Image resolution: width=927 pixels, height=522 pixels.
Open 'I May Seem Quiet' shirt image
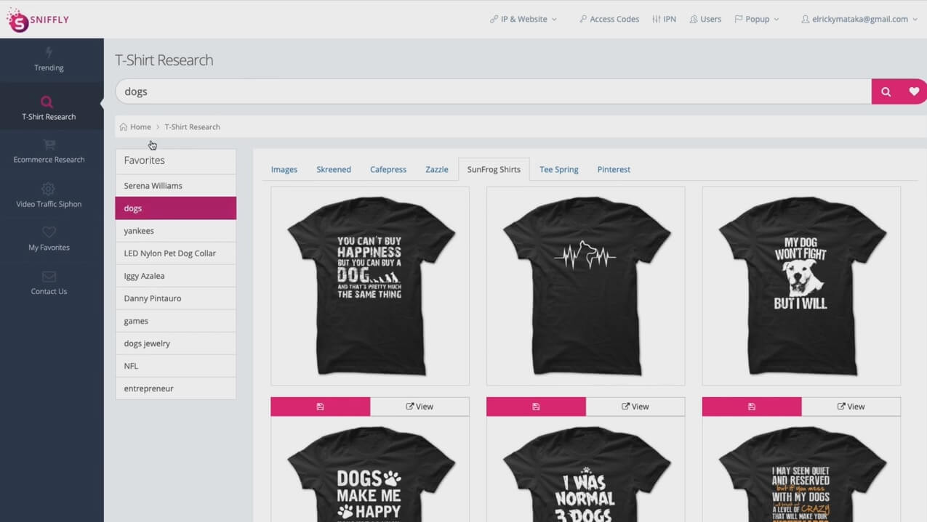801,470
